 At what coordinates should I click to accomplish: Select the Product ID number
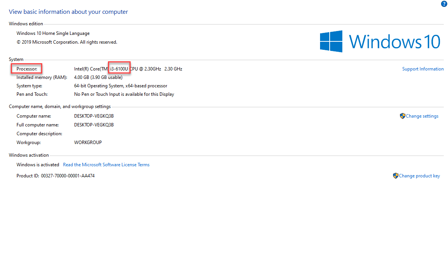coord(68,176)
